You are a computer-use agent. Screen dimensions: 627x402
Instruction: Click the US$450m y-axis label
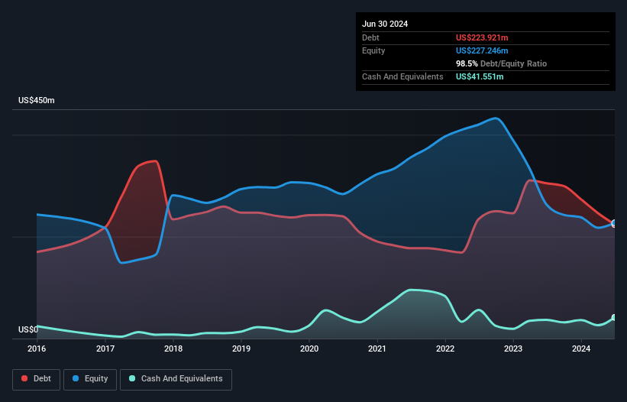37,100
